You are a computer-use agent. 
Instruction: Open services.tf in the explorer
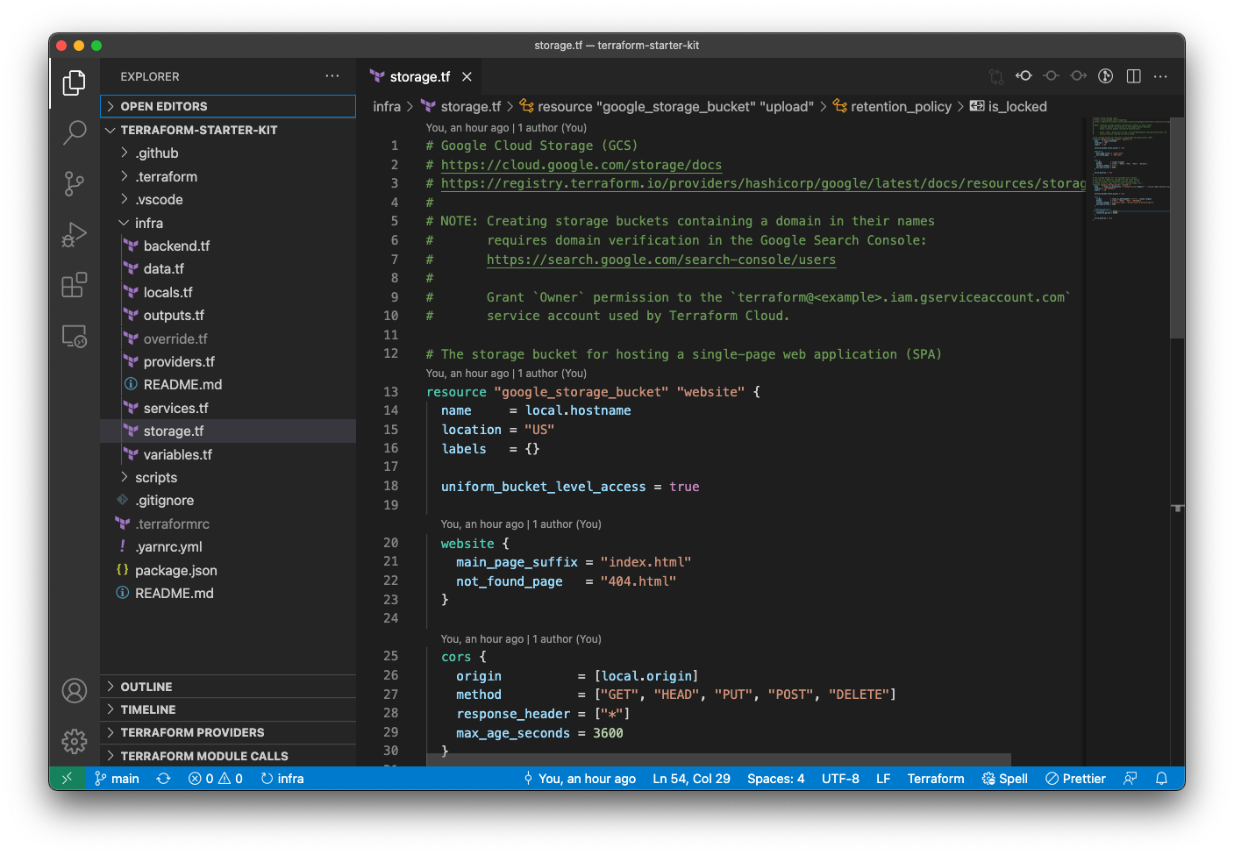228,408
